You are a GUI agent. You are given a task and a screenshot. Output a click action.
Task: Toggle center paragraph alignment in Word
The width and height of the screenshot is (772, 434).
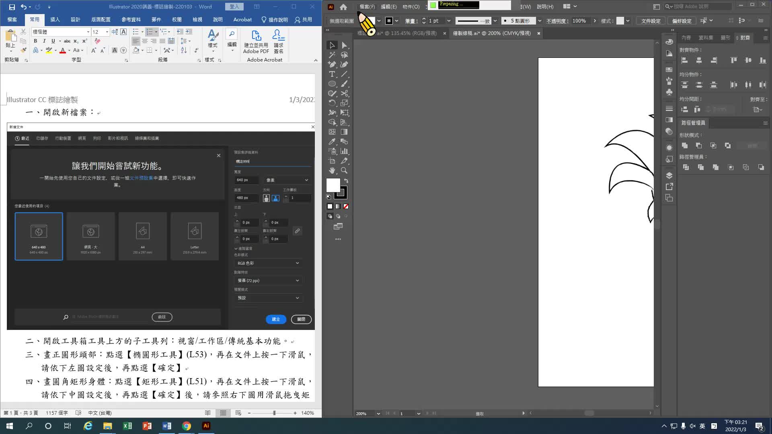145,41
